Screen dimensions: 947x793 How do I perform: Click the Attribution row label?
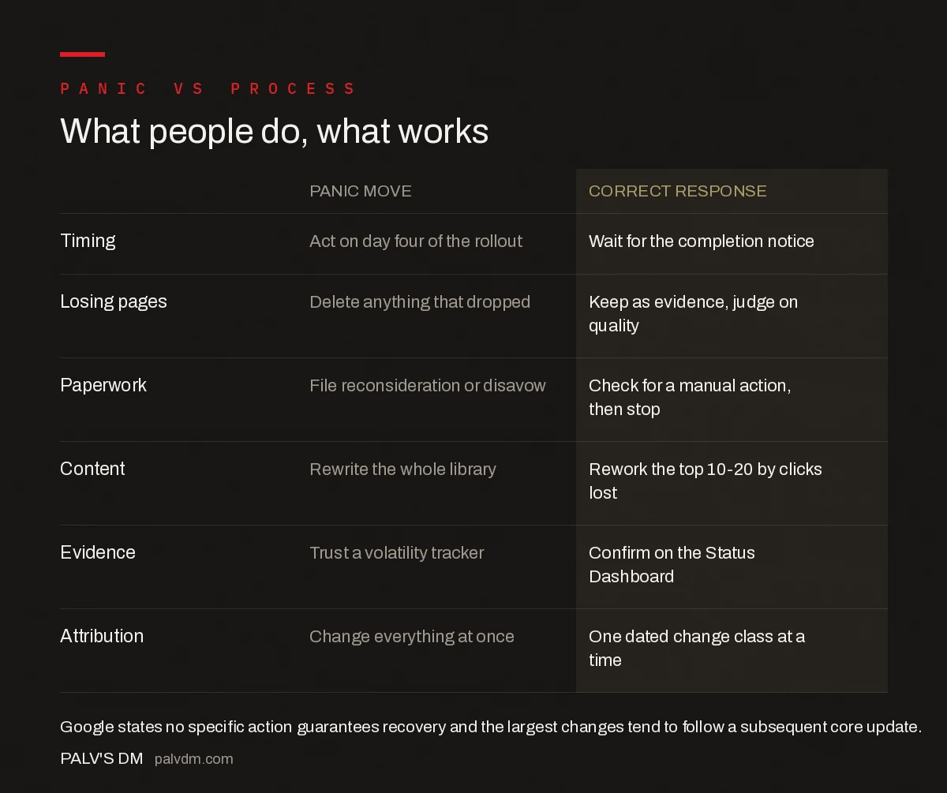102,636
